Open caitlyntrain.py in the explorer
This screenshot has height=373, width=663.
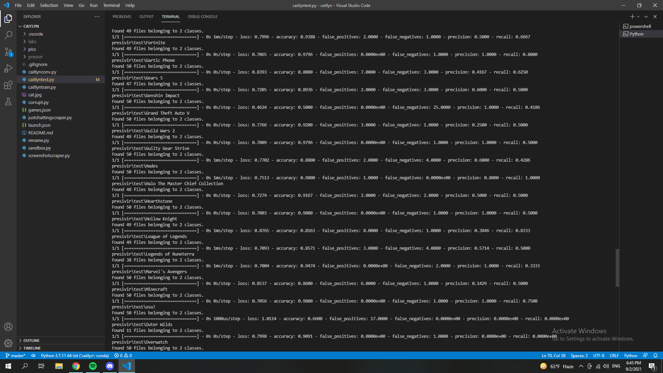tap(42, 87)
